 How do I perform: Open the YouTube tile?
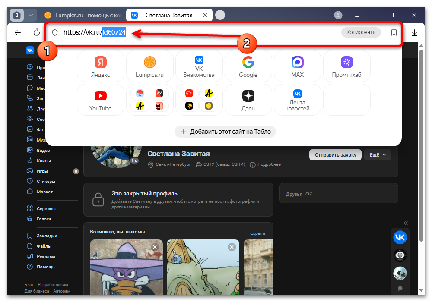pyautogui.click(x=101, y=100)
